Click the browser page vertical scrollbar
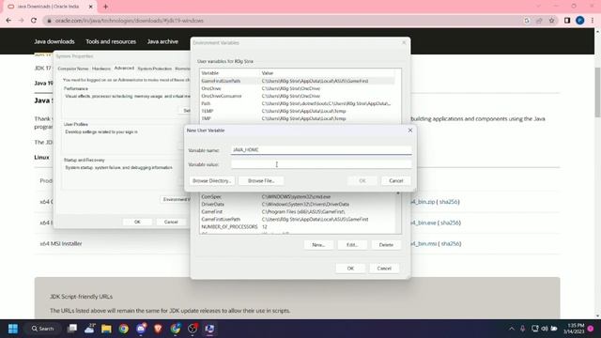 click(x=597, y=92)
